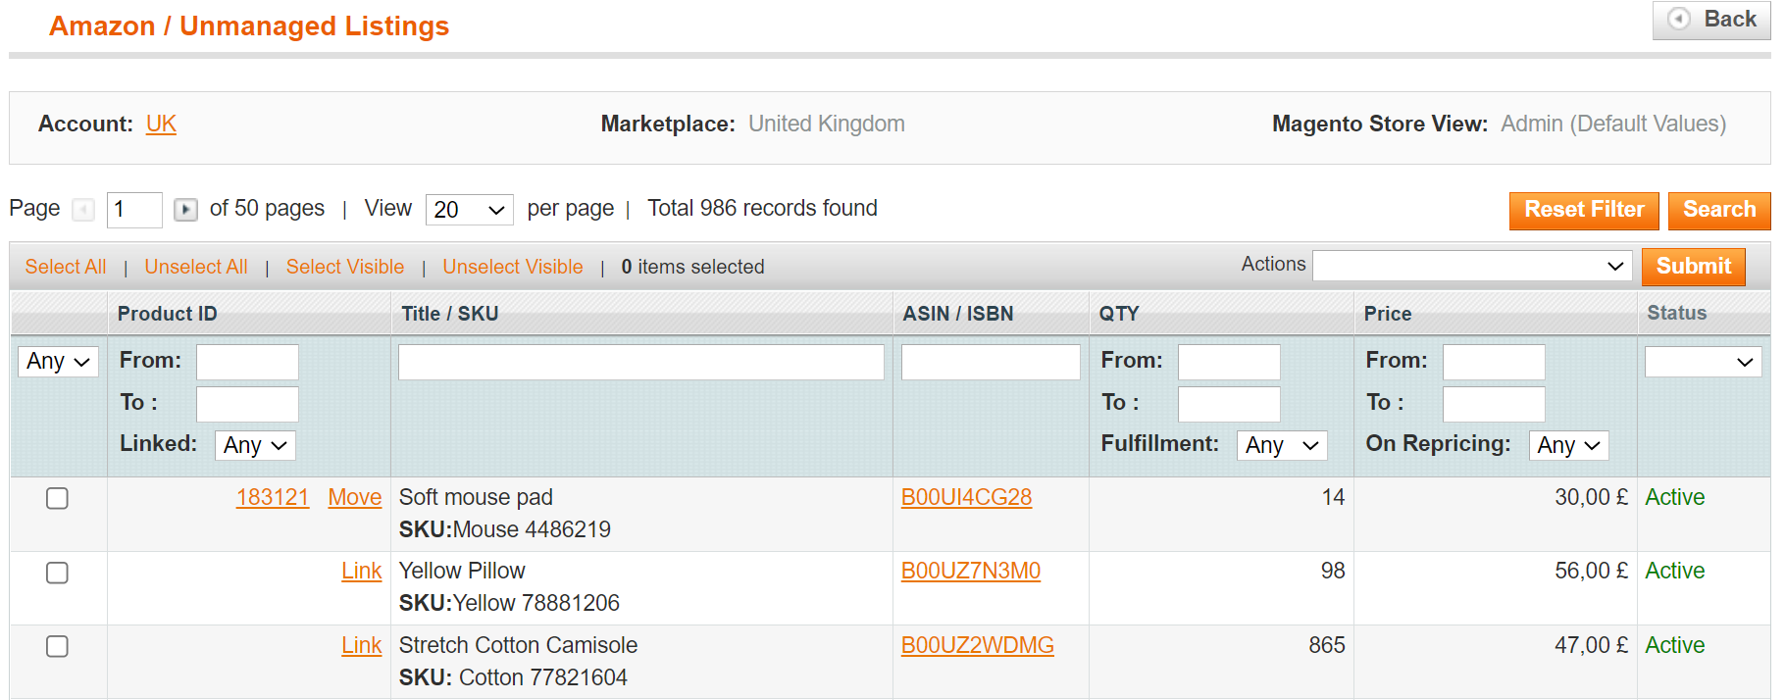The width and height of the screenshot is (1785, 700).
Task: Open ASIN B00UI4CG28 link
Action: (x=967, y=497)
